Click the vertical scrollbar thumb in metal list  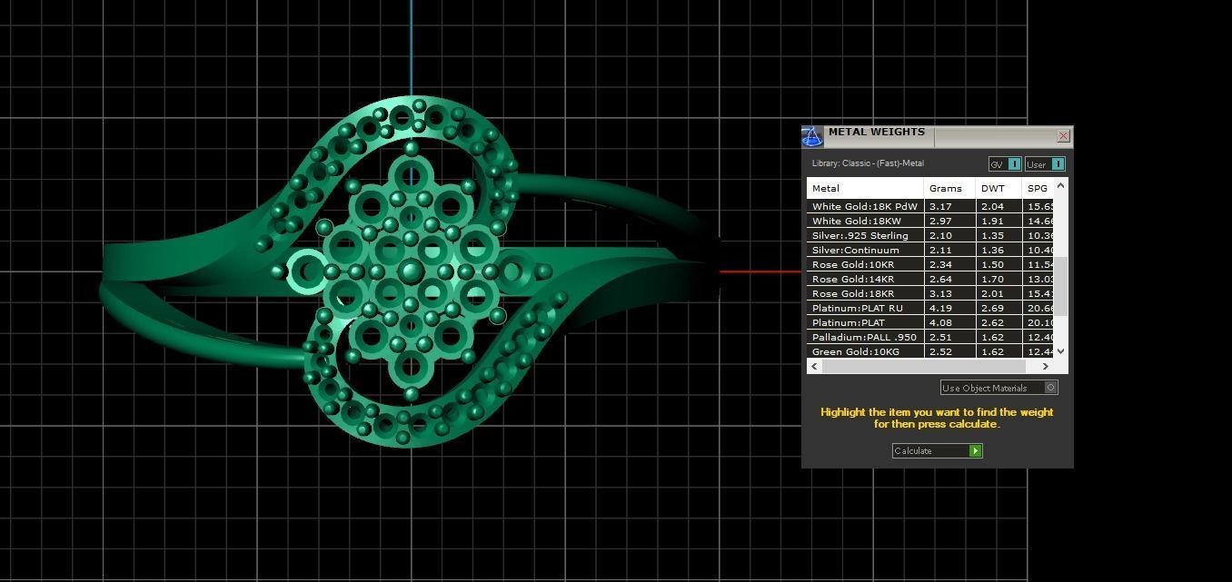[1060, 286]
